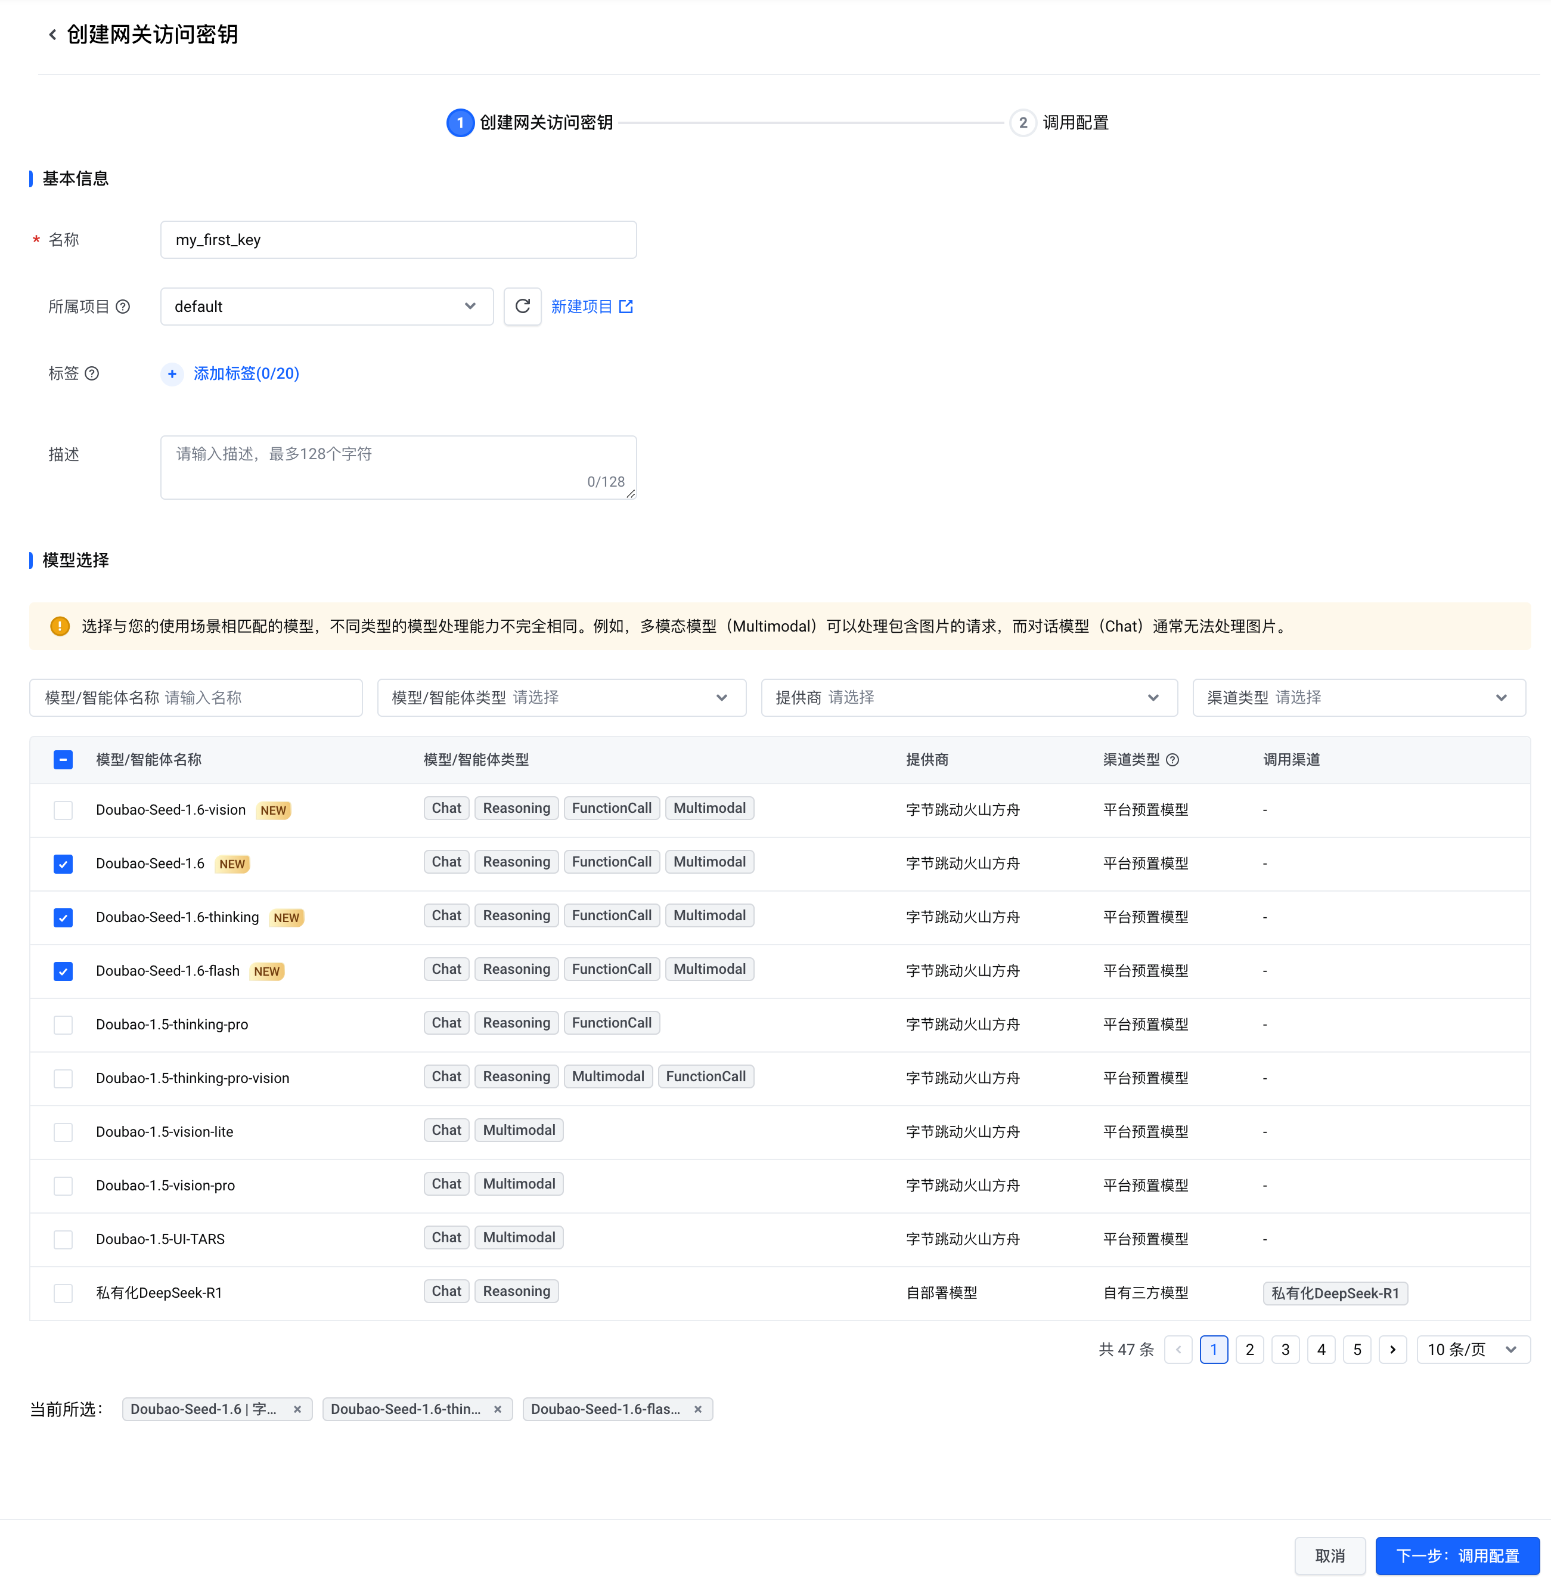This screenshot has height=1581, width=1551.
Task: Click the 描述 text area
Action: point(398,467)
